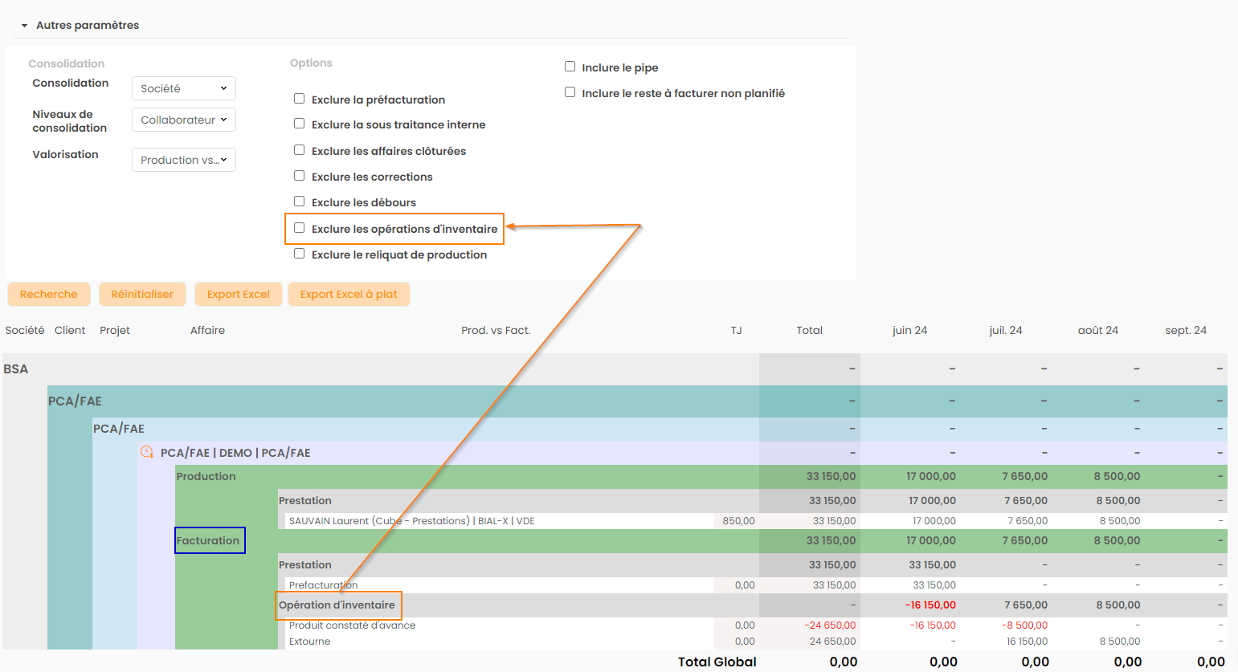Collapse the Autres paramètres section
The width and height of the screenshot is (1238, 672).
click(x=25, y=26)
